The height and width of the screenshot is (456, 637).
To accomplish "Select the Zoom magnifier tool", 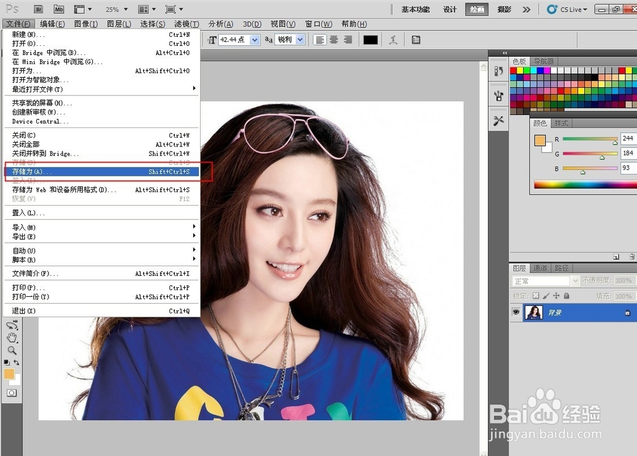I will click(11, 350).
